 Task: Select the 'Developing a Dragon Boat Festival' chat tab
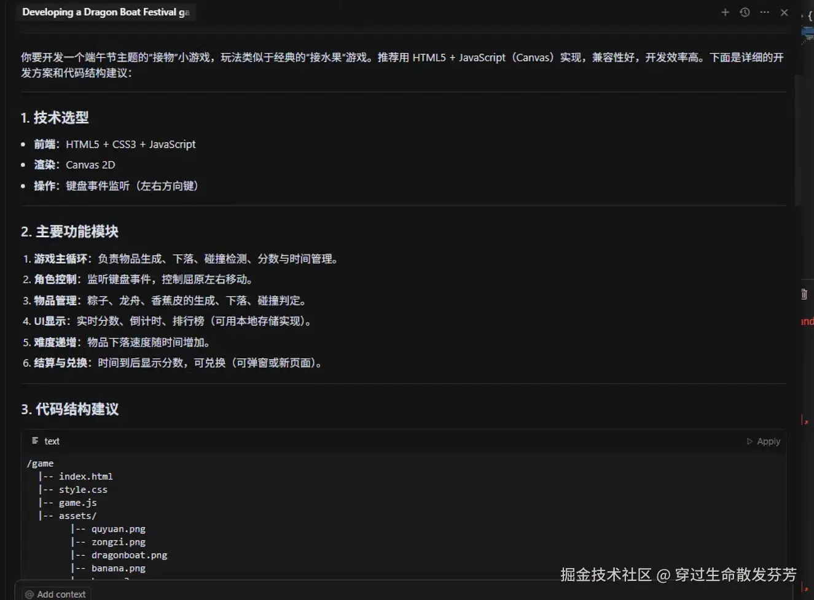coord(104,12)
